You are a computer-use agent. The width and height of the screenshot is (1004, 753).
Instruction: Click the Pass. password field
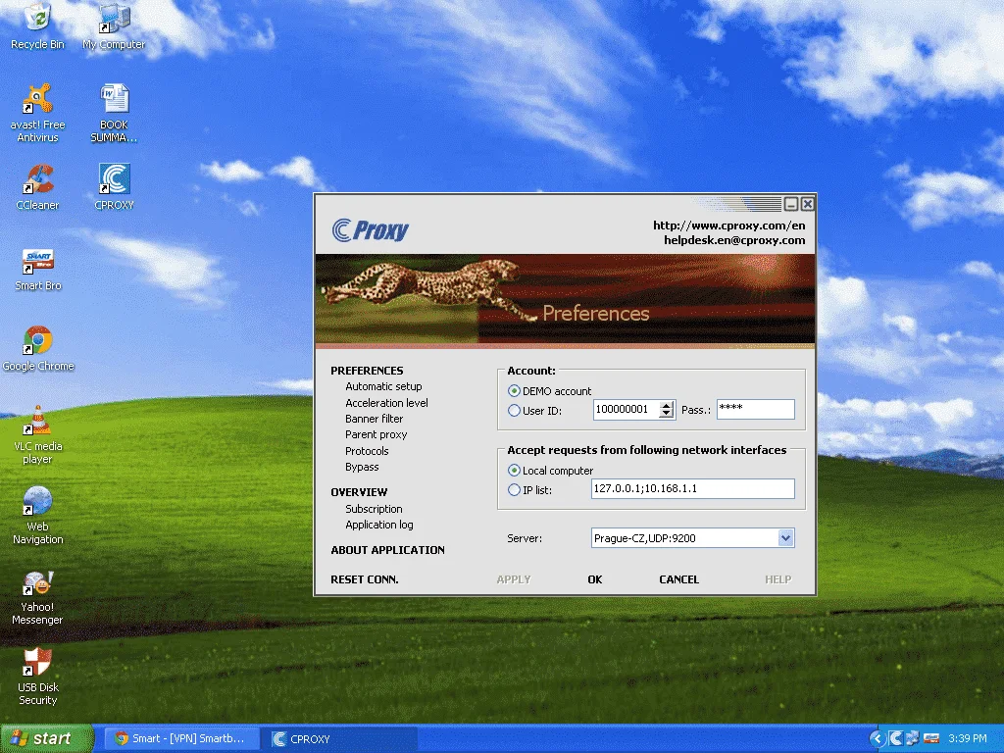pos(756,410)
